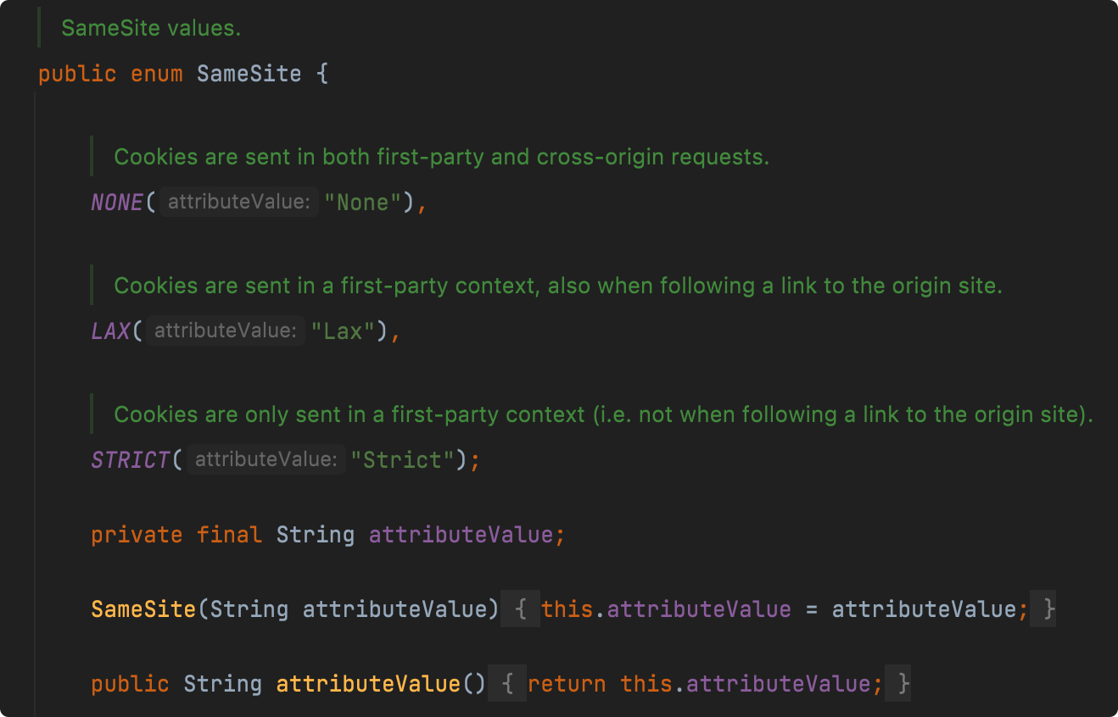Expand the folded SameSite constructor closing brace
Viewport: 1118px width, 717px height.
click(x=1044, y=609)
